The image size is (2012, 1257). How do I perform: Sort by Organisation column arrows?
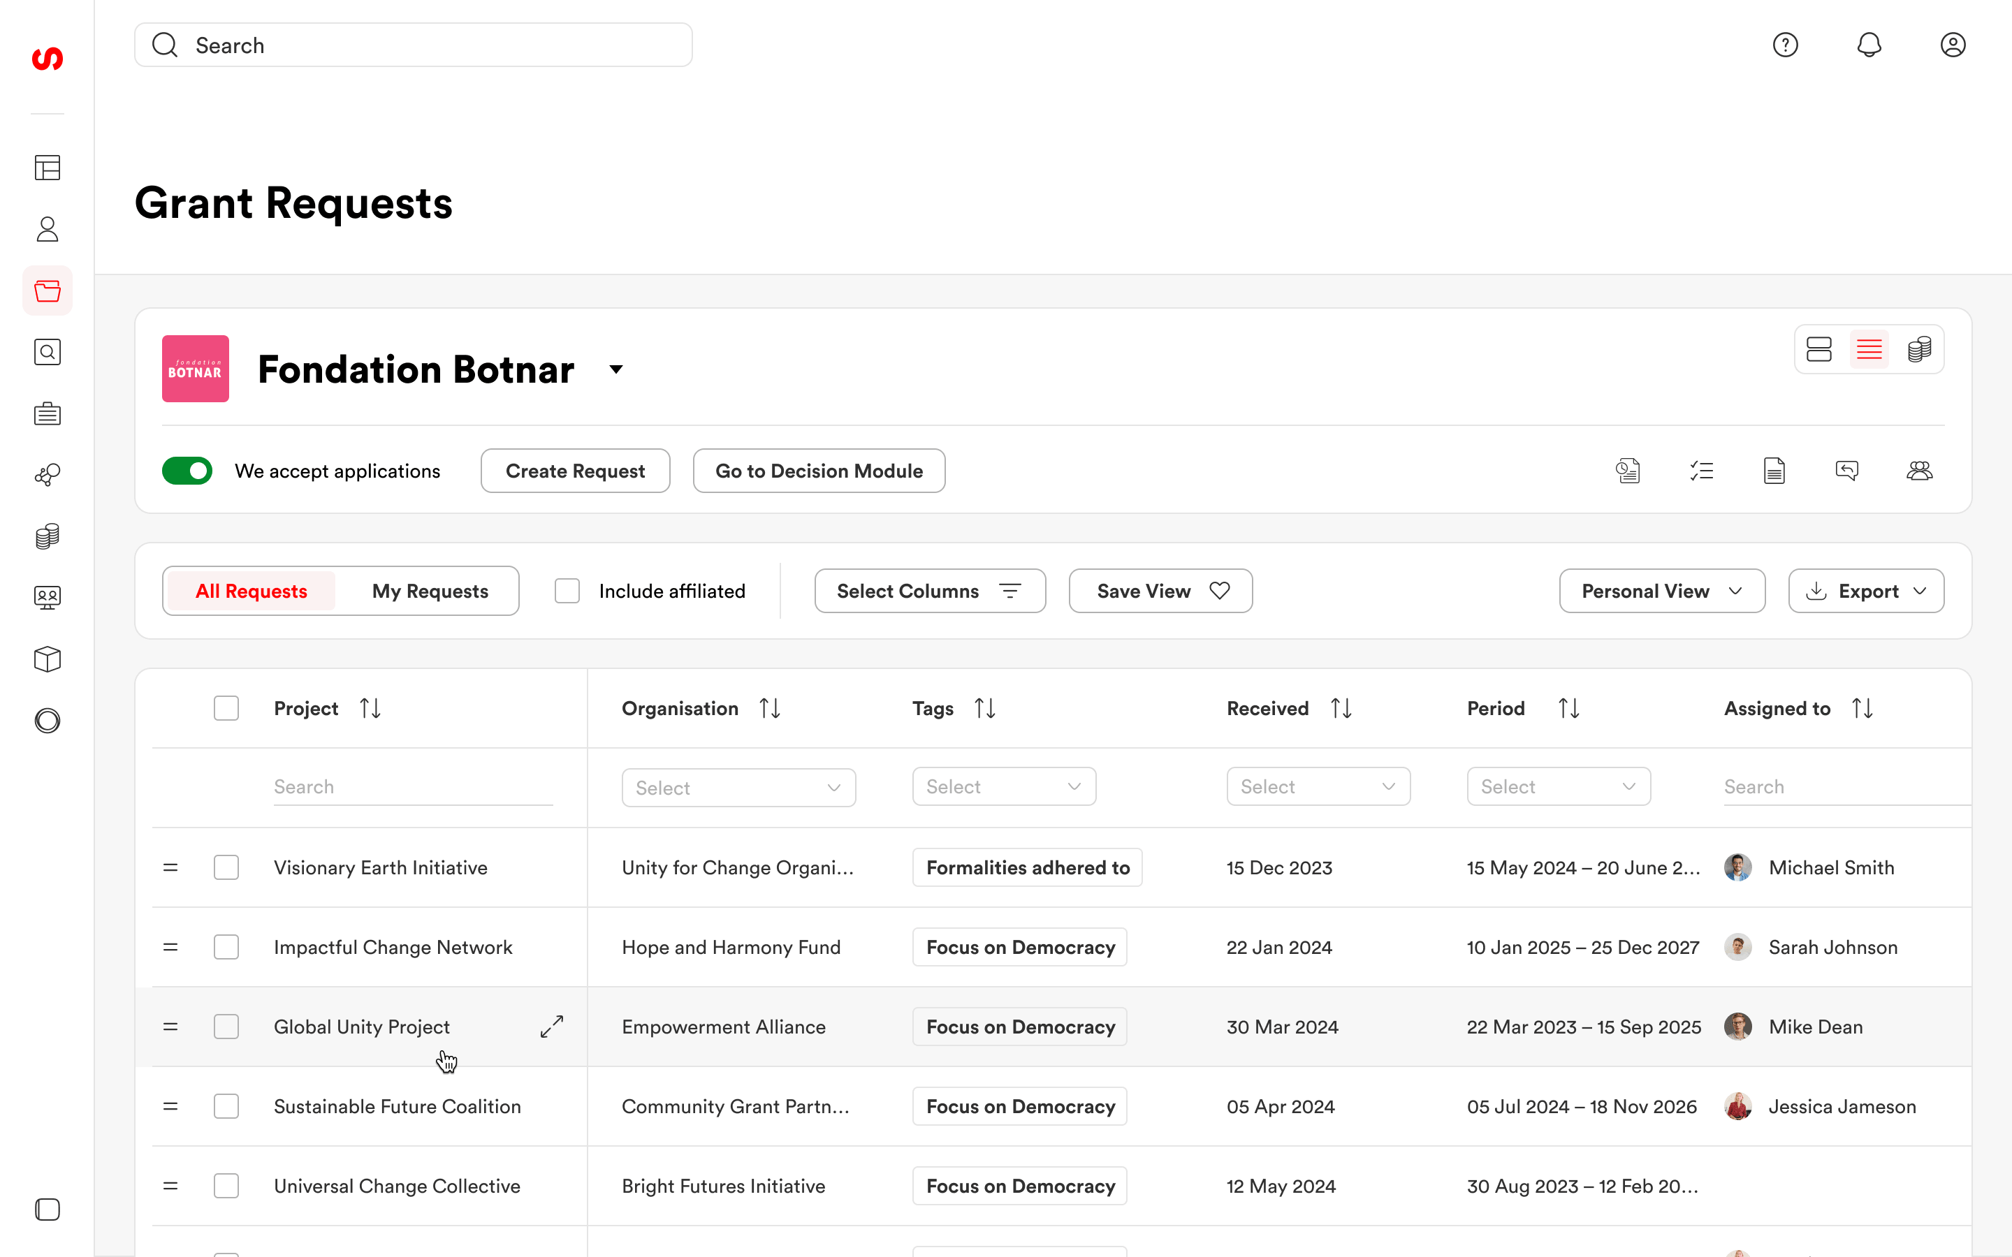(x=770, y=708)
